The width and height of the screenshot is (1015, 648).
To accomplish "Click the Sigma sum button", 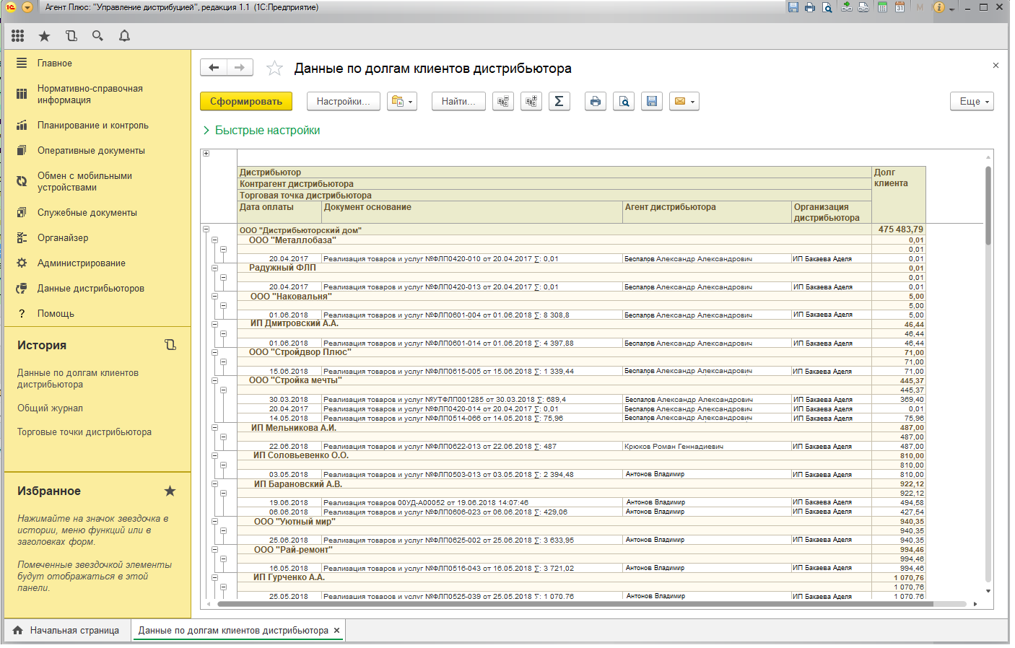I will [x=559, y=101].
